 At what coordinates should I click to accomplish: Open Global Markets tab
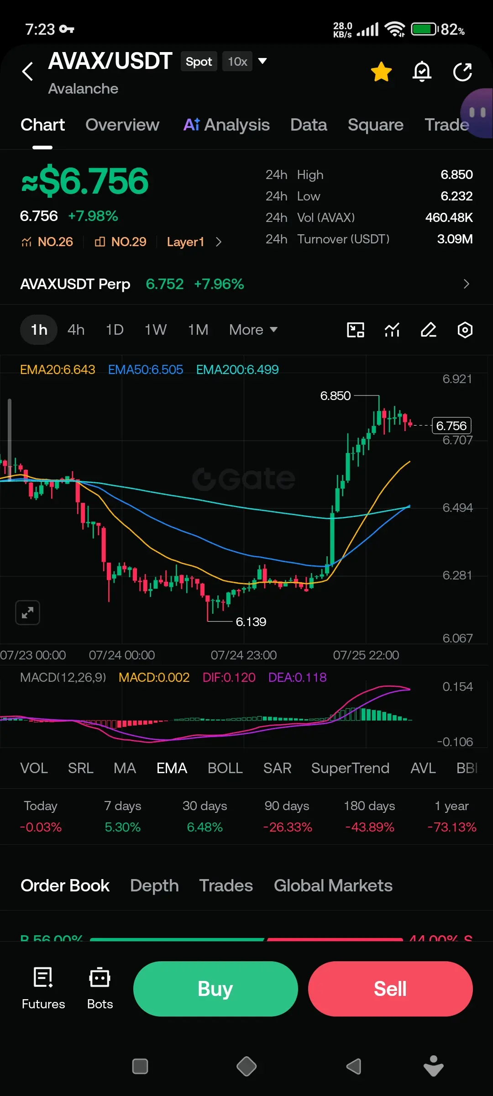[333, 885]
